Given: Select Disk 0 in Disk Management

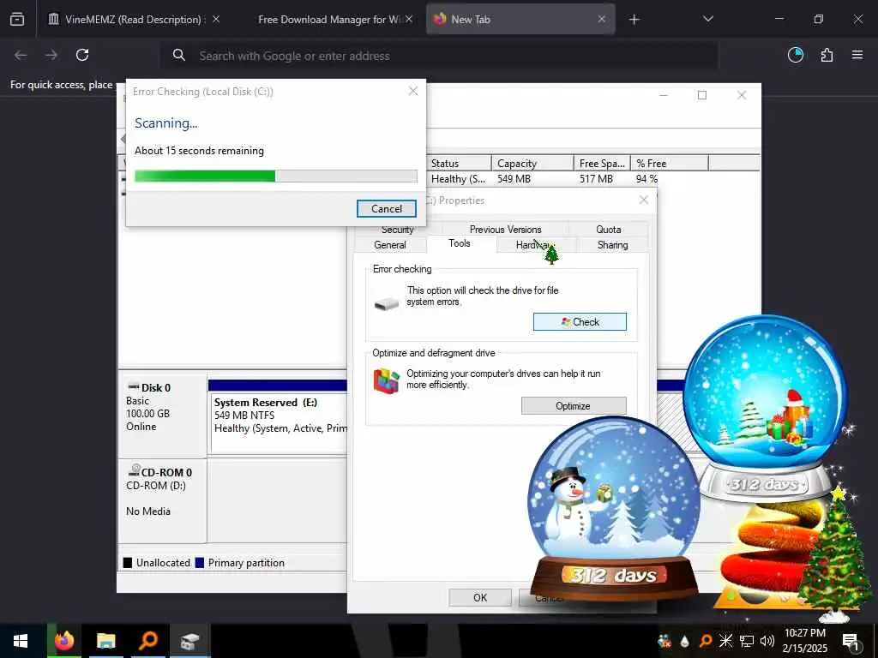Looking at the screenshot, I should (162, 416).
